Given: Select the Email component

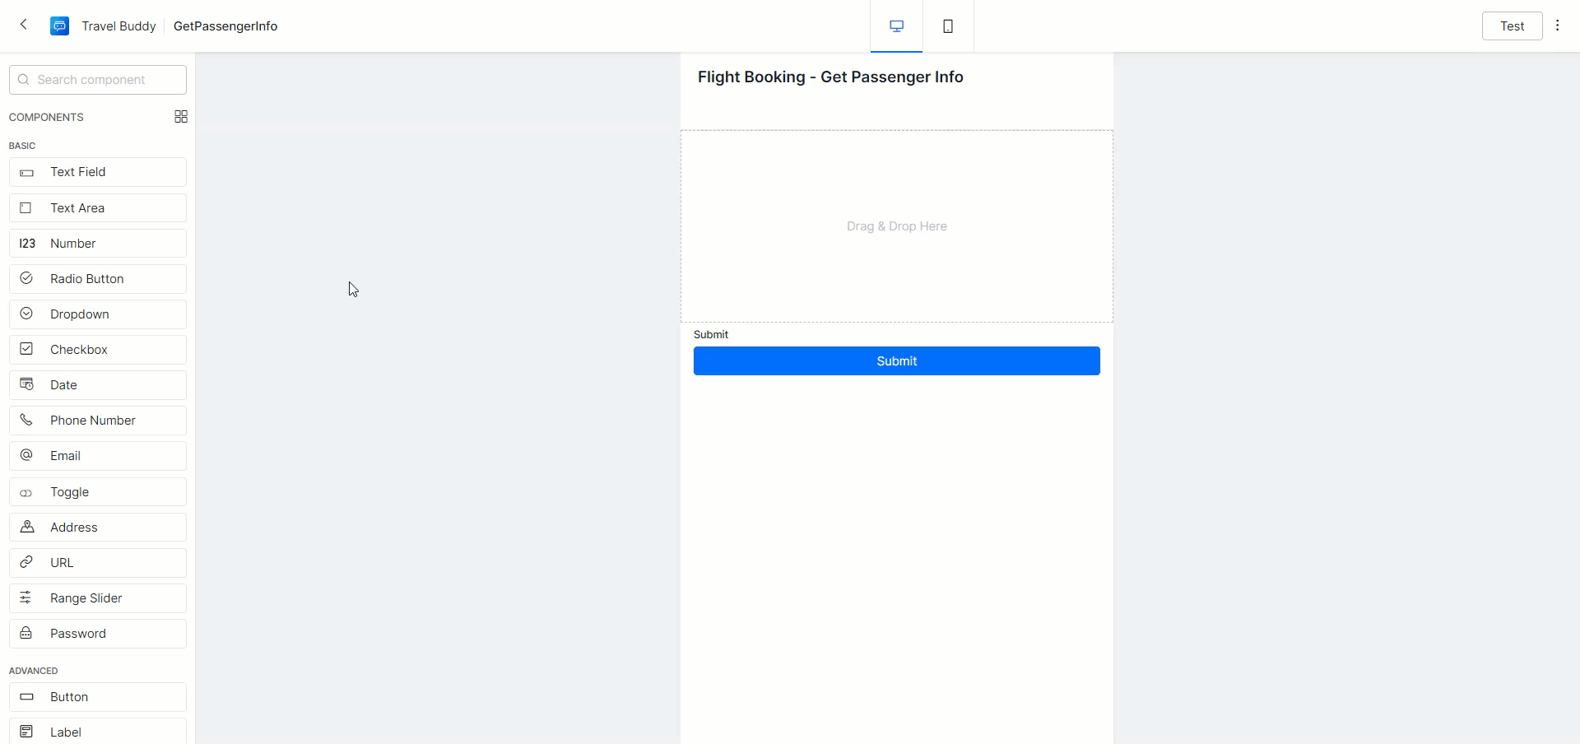Looking at the screenshot, I should (x=98, y=456).
